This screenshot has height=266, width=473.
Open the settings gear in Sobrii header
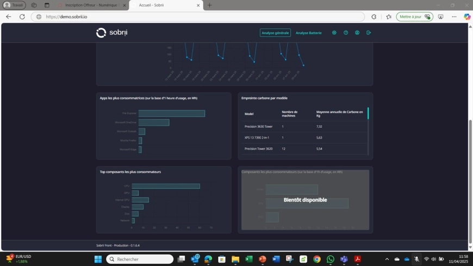334,33
